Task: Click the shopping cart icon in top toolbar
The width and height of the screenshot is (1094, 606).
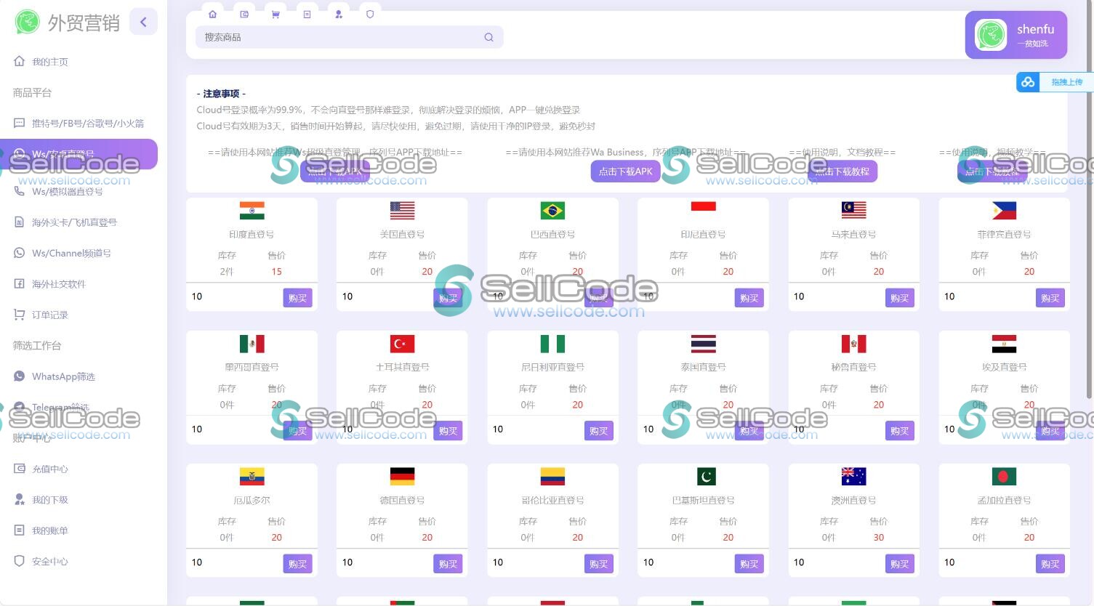Action: coord(275,15)
